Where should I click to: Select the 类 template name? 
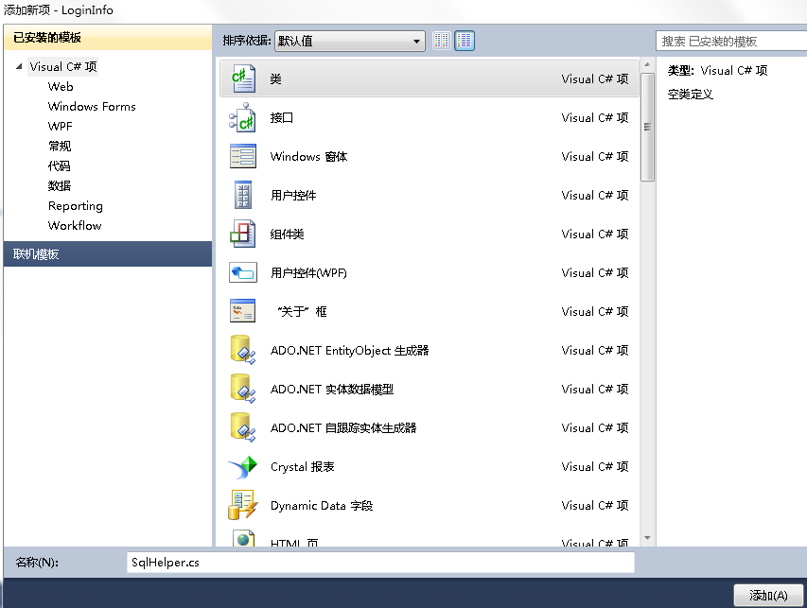[276, 79]
